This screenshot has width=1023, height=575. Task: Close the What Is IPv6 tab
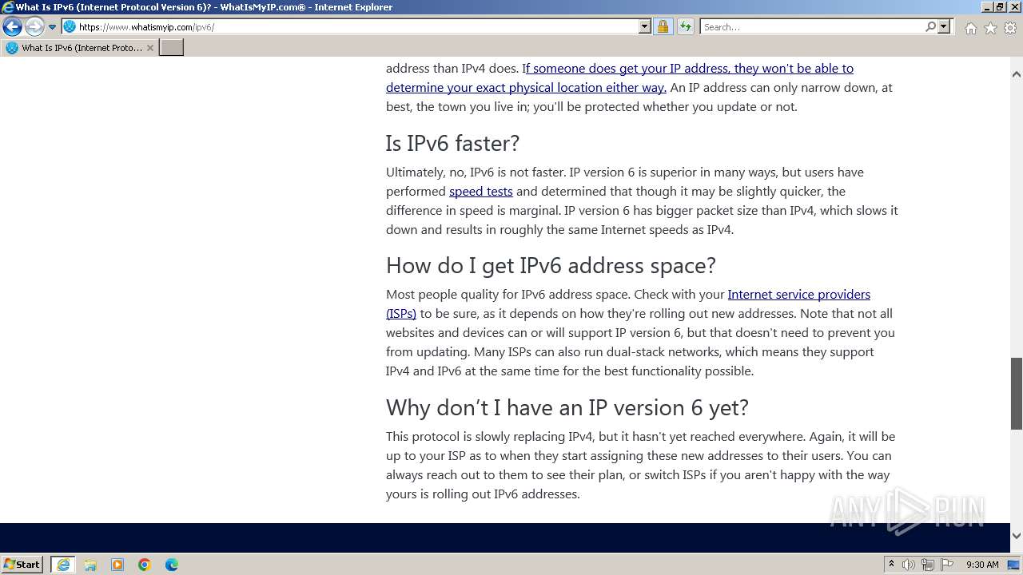coord(149,48)
